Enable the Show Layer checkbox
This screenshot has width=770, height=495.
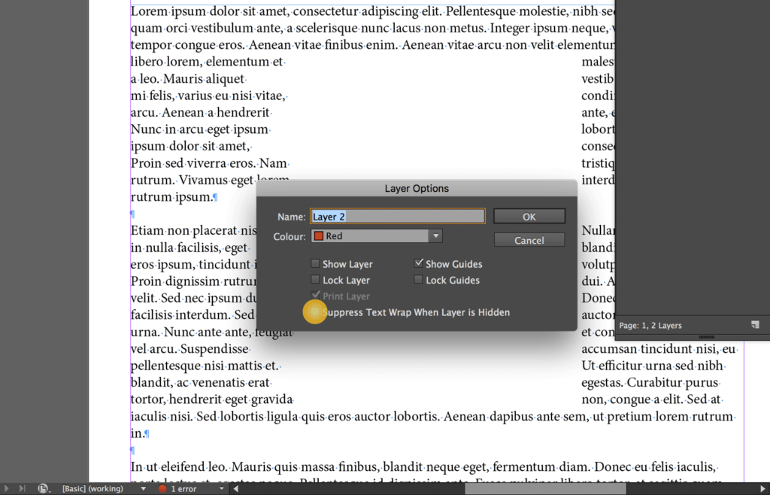pos(315,263)
